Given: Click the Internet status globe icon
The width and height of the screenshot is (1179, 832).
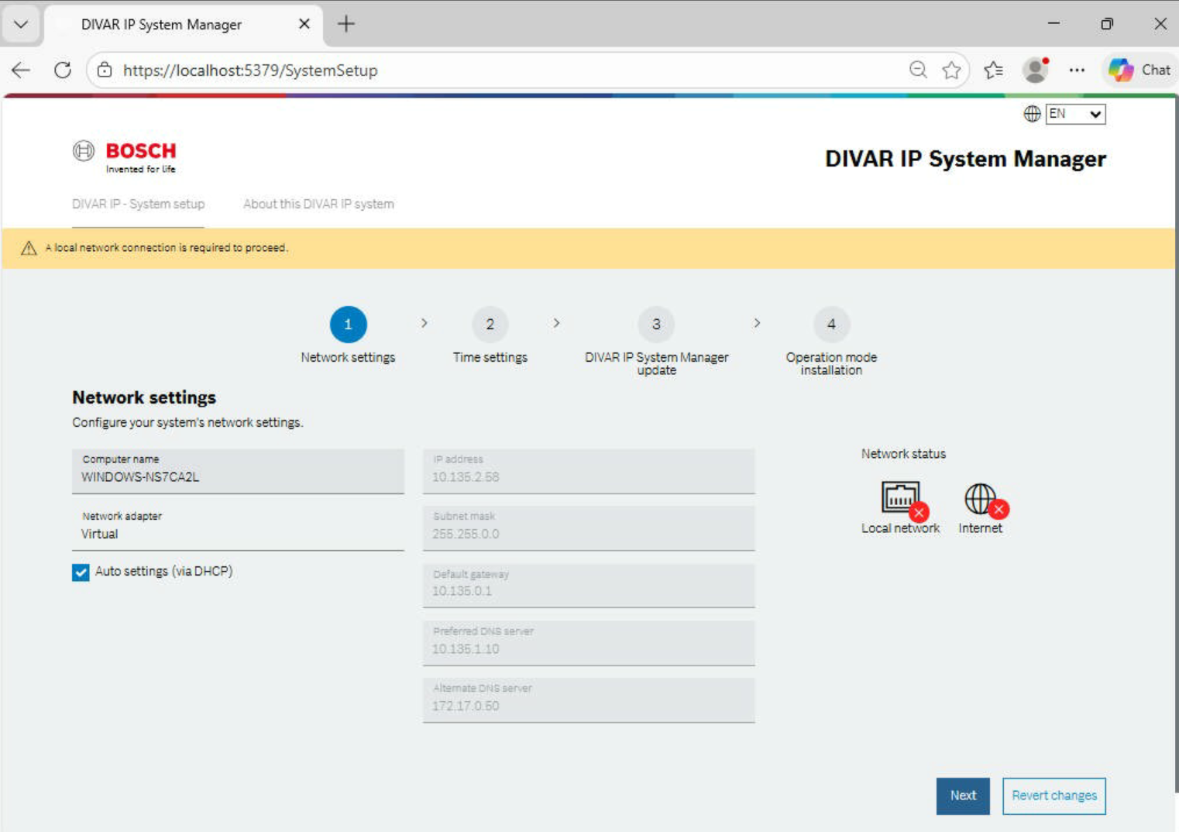Looking at the screenshot, I should 981,499.
